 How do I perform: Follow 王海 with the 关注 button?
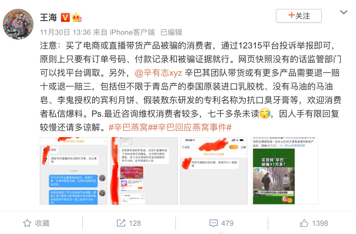(298, 16)
